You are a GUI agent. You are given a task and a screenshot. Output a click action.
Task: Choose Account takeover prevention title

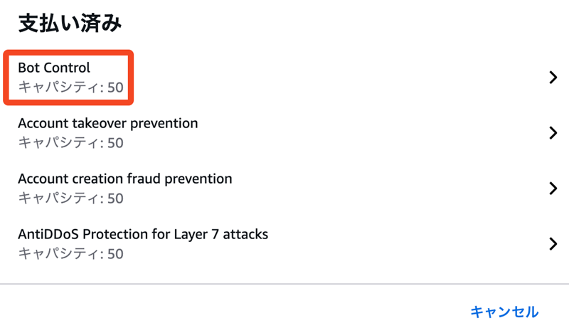point(107,123)
